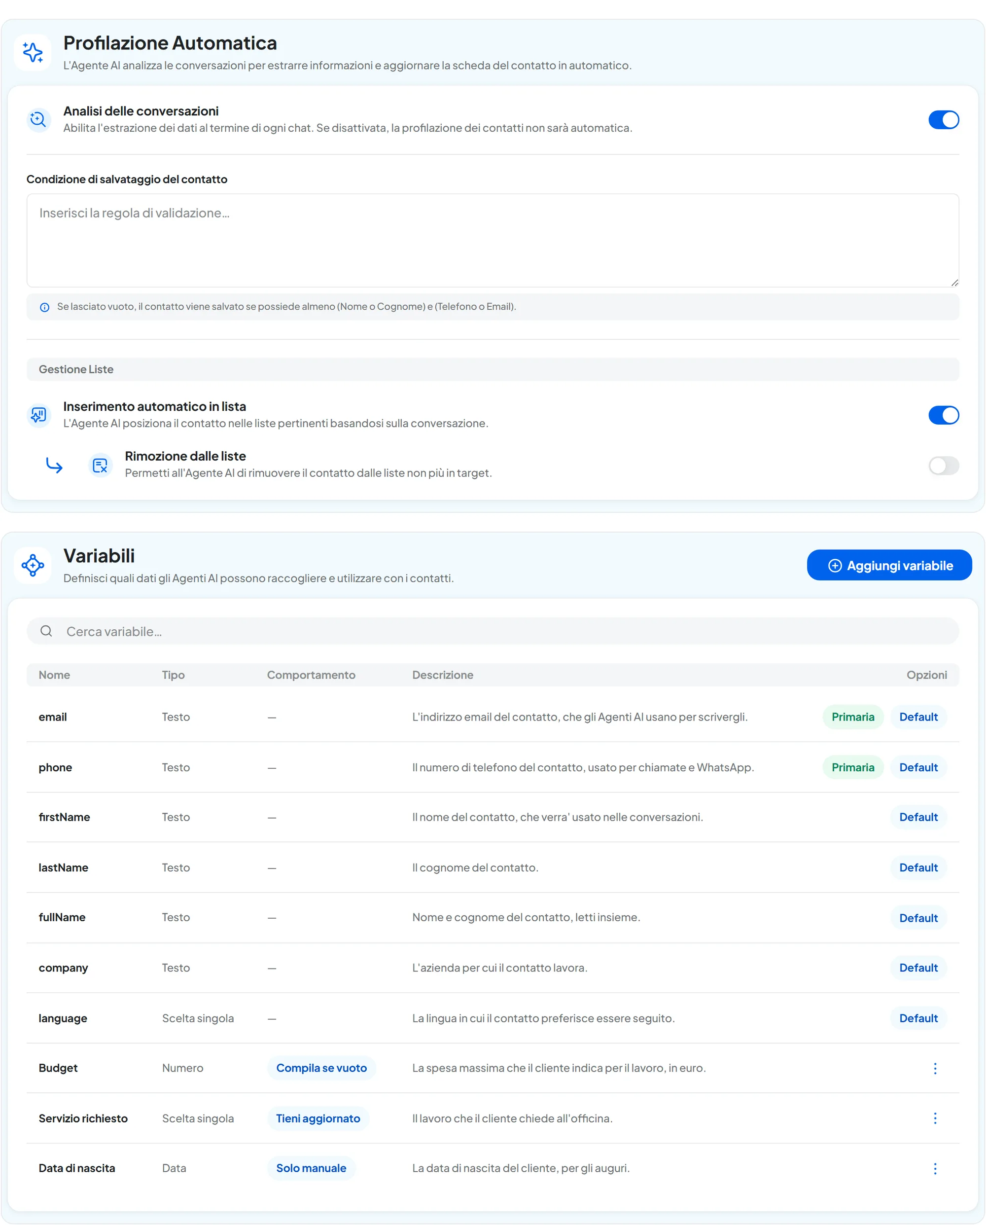
Task: Click the Nome column header
Action: click(55, 675)
